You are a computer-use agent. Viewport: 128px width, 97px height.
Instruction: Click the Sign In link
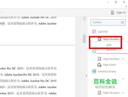[x=121, y=13]
